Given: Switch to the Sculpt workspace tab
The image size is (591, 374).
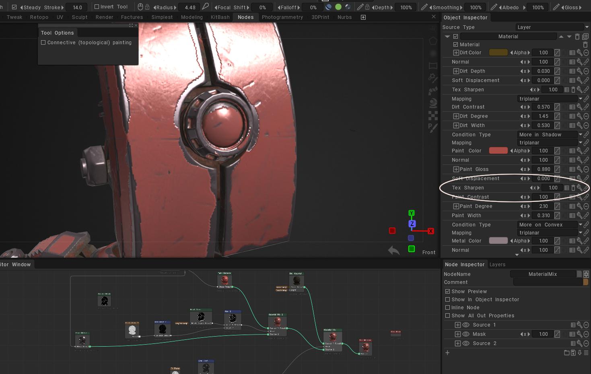Looking at the screenshot, I should point(80,17).
